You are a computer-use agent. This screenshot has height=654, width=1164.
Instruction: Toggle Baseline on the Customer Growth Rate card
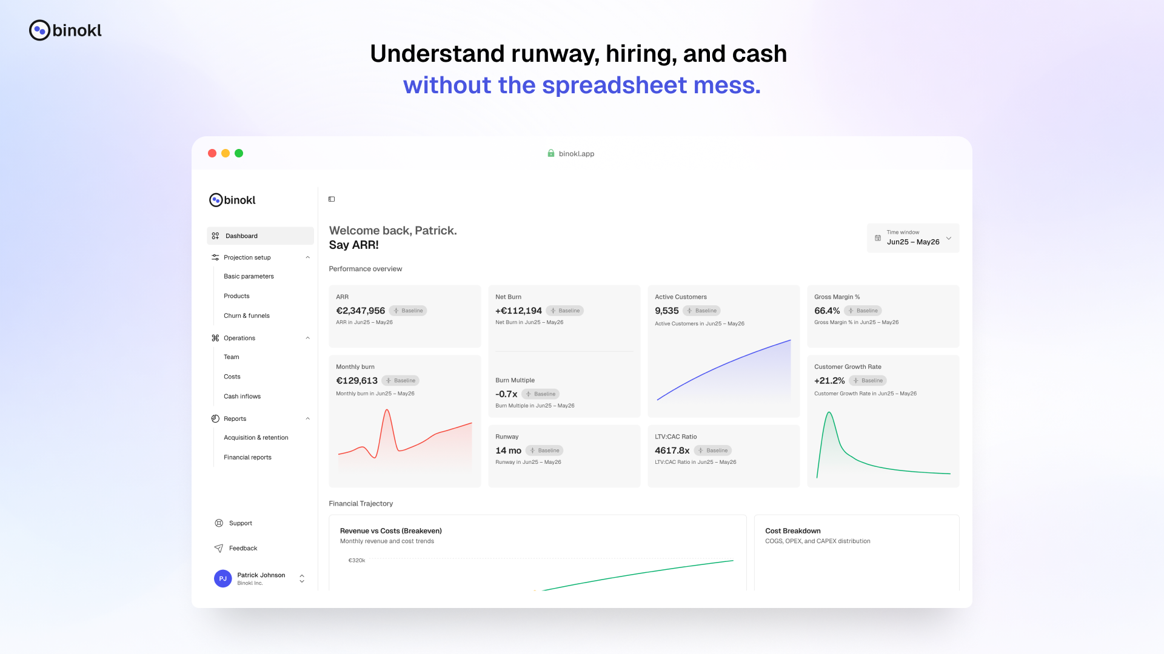(868, 380)
